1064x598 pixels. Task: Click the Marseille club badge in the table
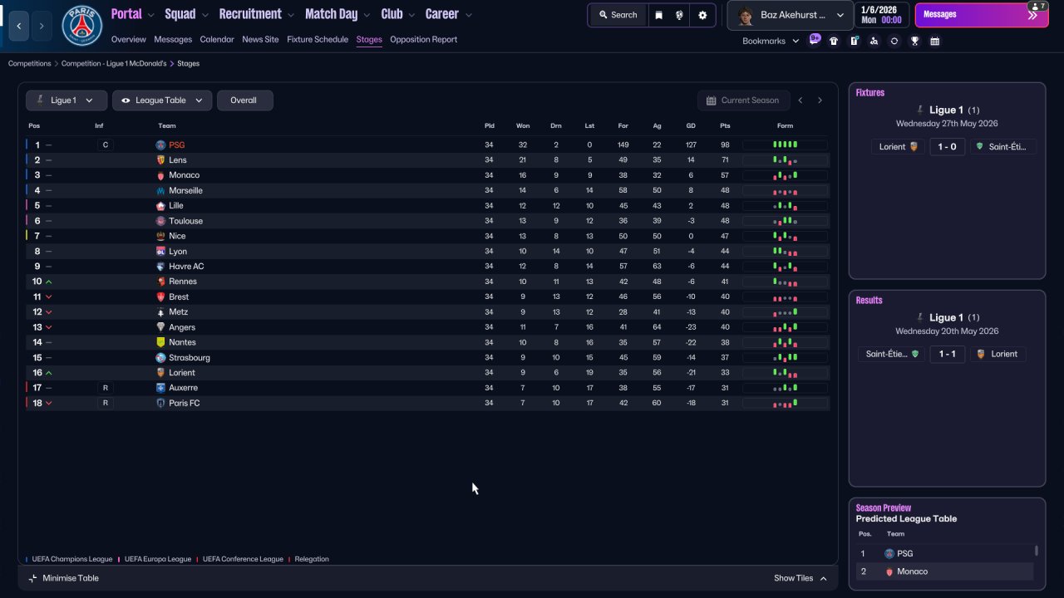click(160, 190)
